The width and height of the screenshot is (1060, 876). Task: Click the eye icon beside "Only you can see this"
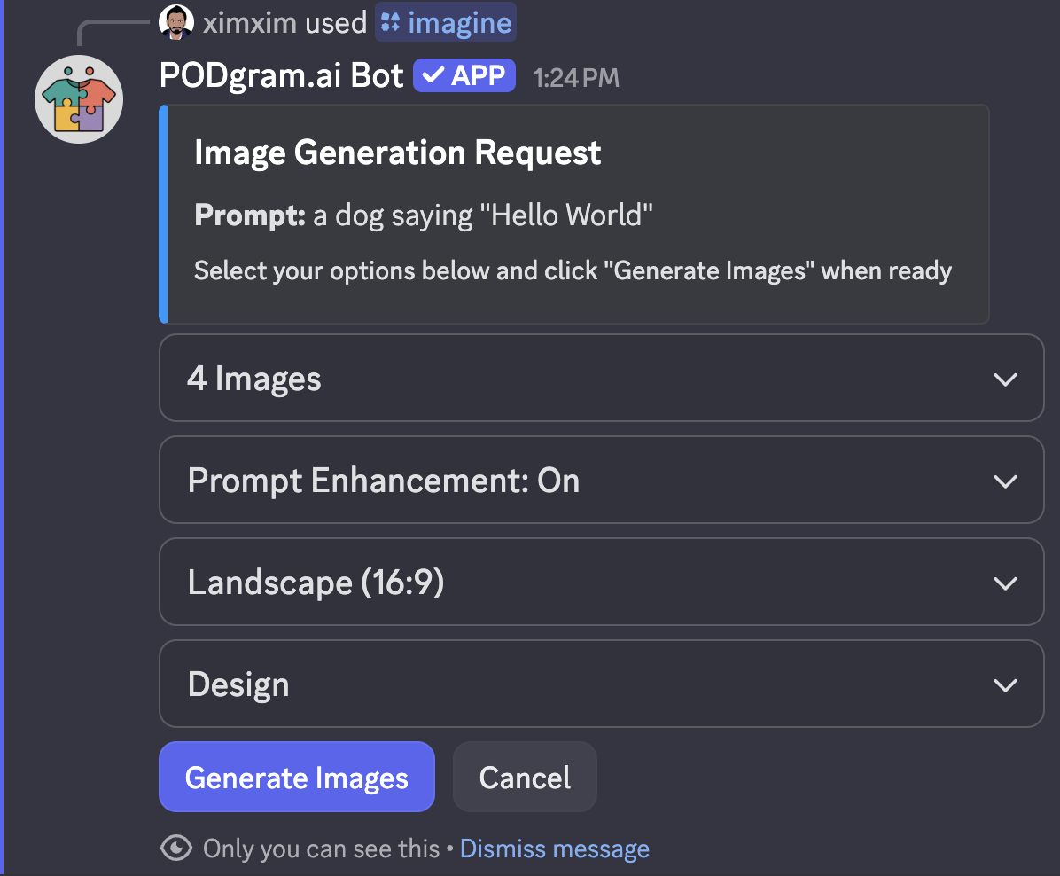click(x=176, y=849)
